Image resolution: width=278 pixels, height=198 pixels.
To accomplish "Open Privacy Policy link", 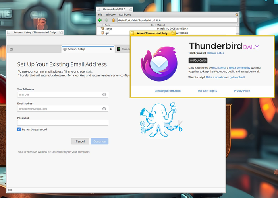I will (242, 91).
